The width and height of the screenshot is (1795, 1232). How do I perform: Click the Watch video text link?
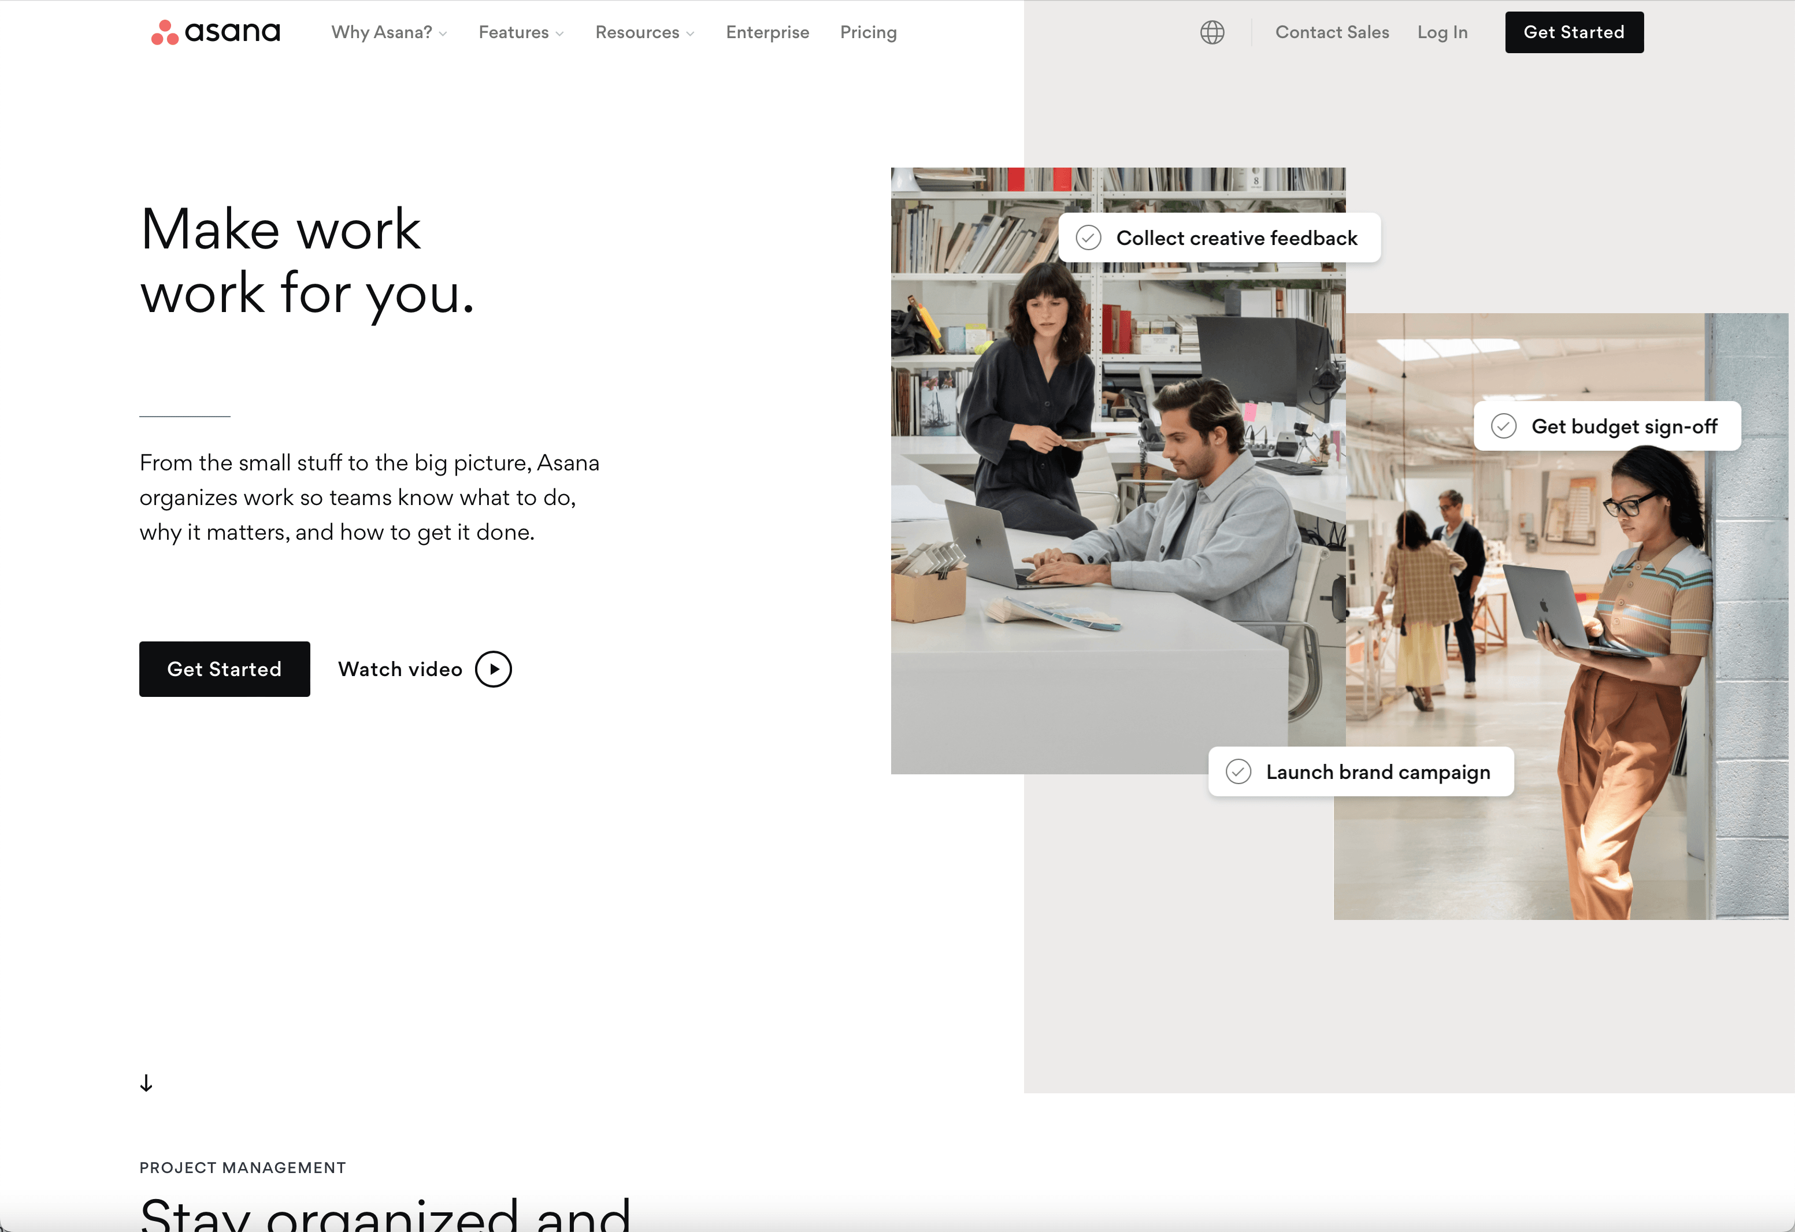pos(400,669)
